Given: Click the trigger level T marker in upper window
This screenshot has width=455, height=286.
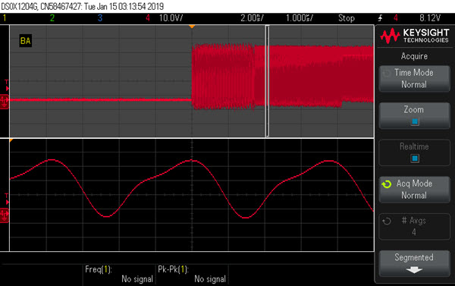Looking at the screenshot, I should pos(6,86).
